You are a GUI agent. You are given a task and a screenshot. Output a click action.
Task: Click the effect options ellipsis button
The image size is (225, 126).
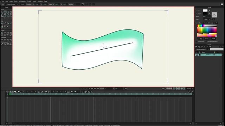tap(213, 19)
